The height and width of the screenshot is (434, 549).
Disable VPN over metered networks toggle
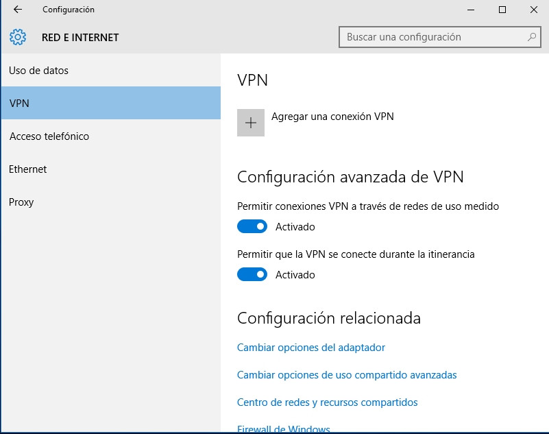tap(252, 226)
